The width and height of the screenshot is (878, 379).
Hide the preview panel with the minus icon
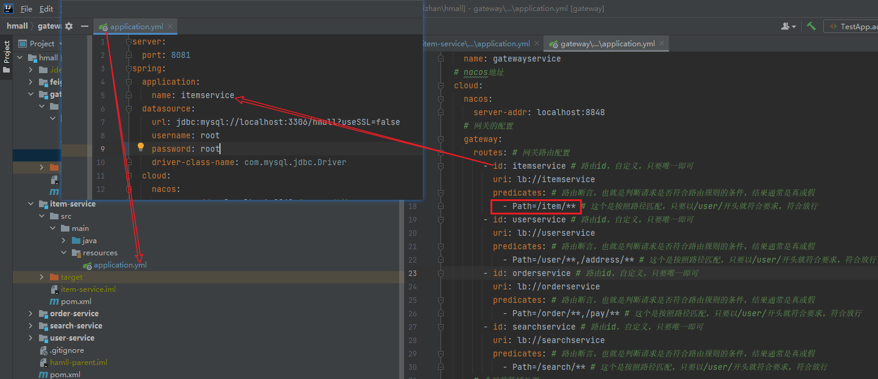pos(85,26)
